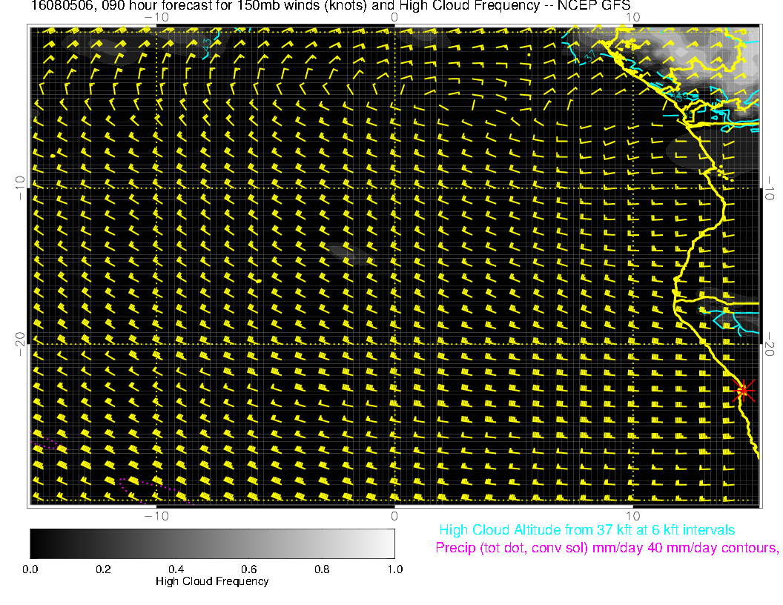The height and width of the screenshot is (605, 783).
Task: Click the bottom axis label '0'
Action: (394, 516)
